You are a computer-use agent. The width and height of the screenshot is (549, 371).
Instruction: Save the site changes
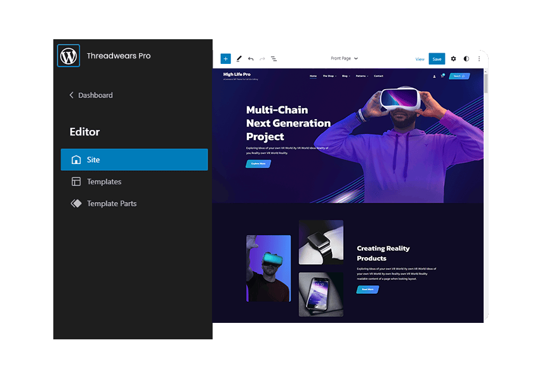437,59
